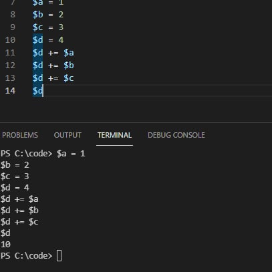
Task: Click the terminal output value '10'
Action: pos(5,245)
